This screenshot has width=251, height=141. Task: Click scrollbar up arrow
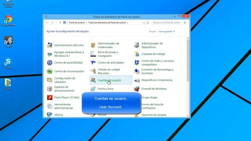click(x=188, y=38)
